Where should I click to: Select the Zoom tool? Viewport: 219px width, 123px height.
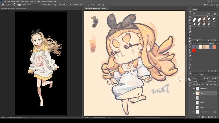coord(190,71)
